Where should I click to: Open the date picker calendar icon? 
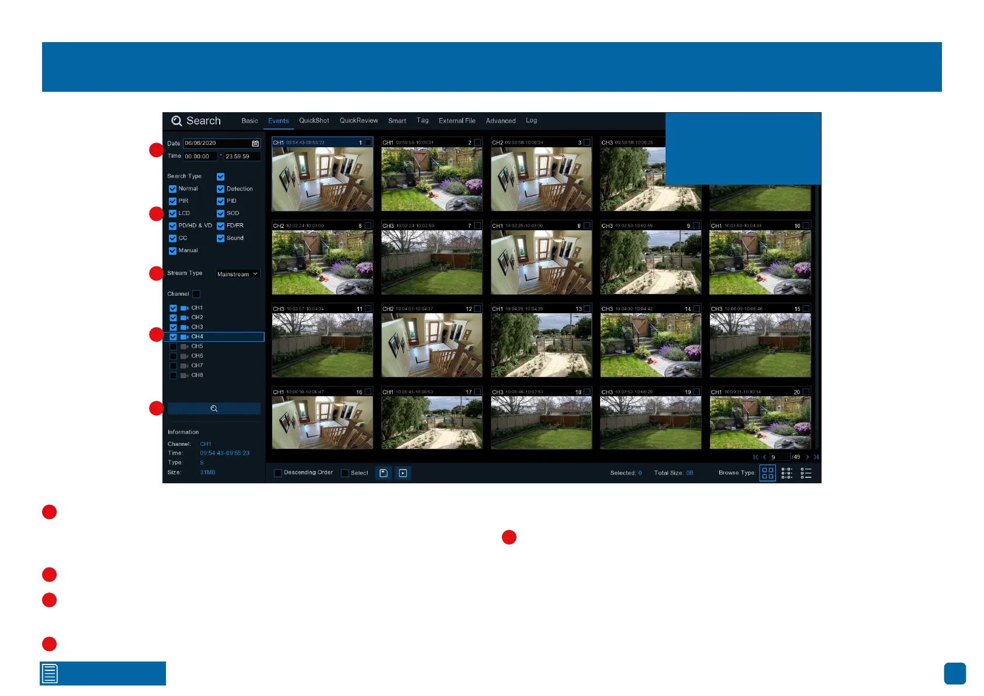pos(255,144)
